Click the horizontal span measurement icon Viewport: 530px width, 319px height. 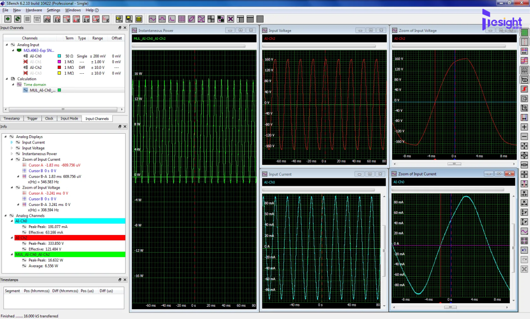click(524, 117)
